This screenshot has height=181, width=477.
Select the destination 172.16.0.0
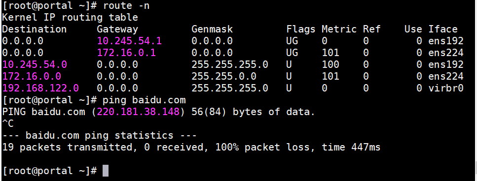click(x=32, y=76)
